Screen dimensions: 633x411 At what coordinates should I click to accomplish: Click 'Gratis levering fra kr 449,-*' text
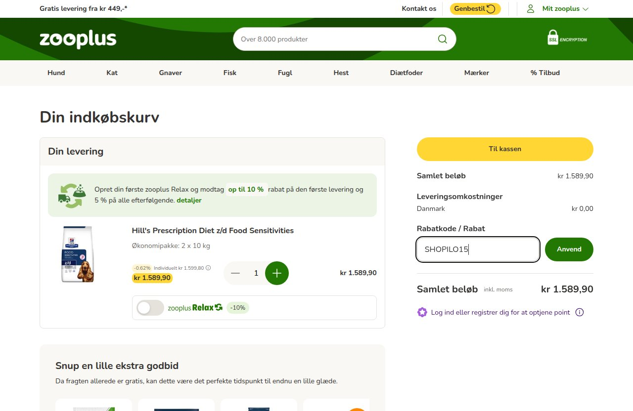click(84, 9)
